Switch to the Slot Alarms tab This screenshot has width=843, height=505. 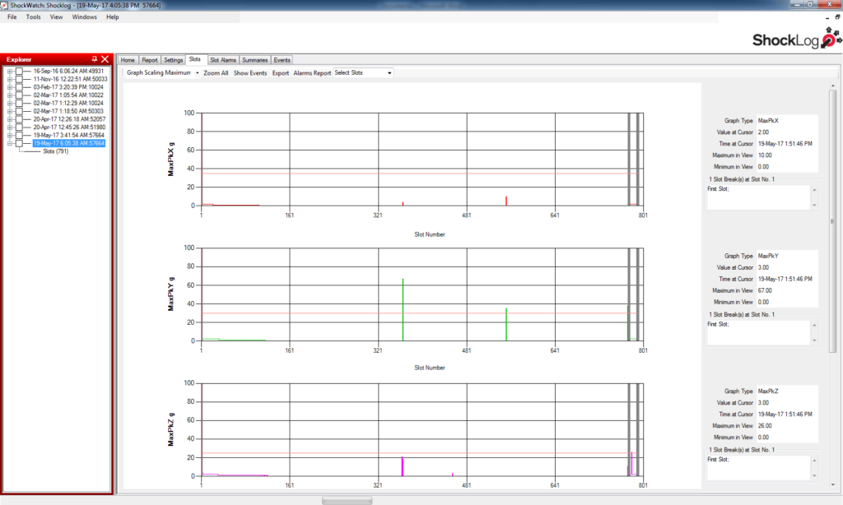click(222, 60)
